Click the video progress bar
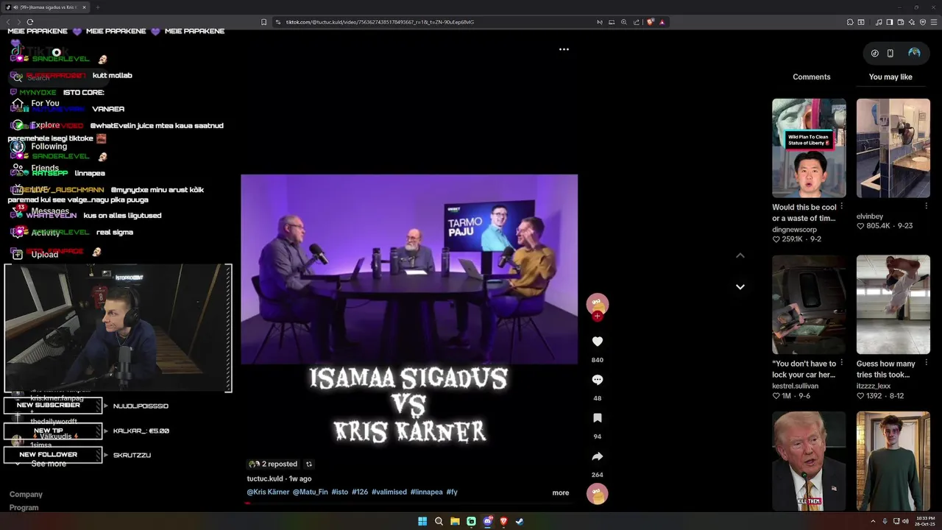The image size is (942, 530). tap(409, 504)
